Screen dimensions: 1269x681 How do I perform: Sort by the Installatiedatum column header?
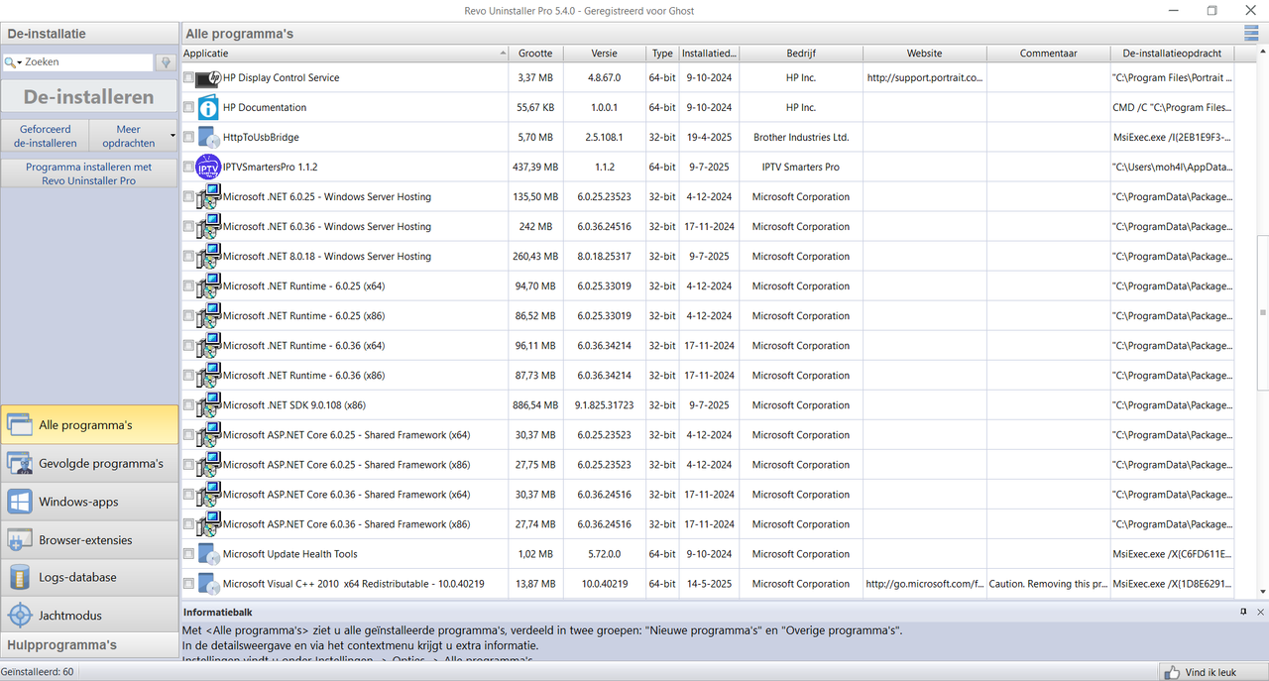pyautogui.click(x=709, y=54)
